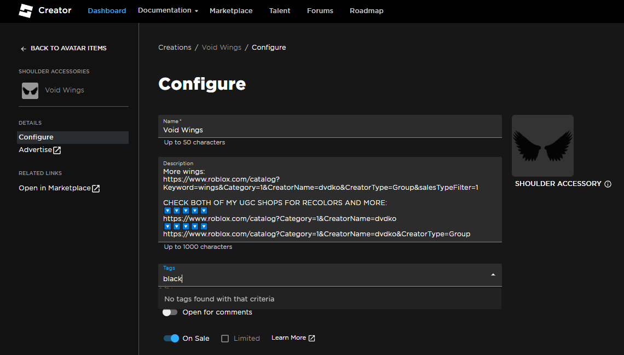
Task: Select Configure in the sidebar
Action: click(73, 137)
